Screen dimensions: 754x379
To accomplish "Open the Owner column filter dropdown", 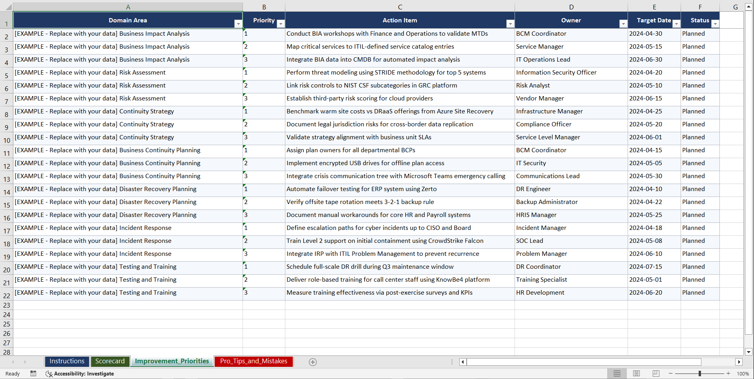I will [x=624, y=24].
